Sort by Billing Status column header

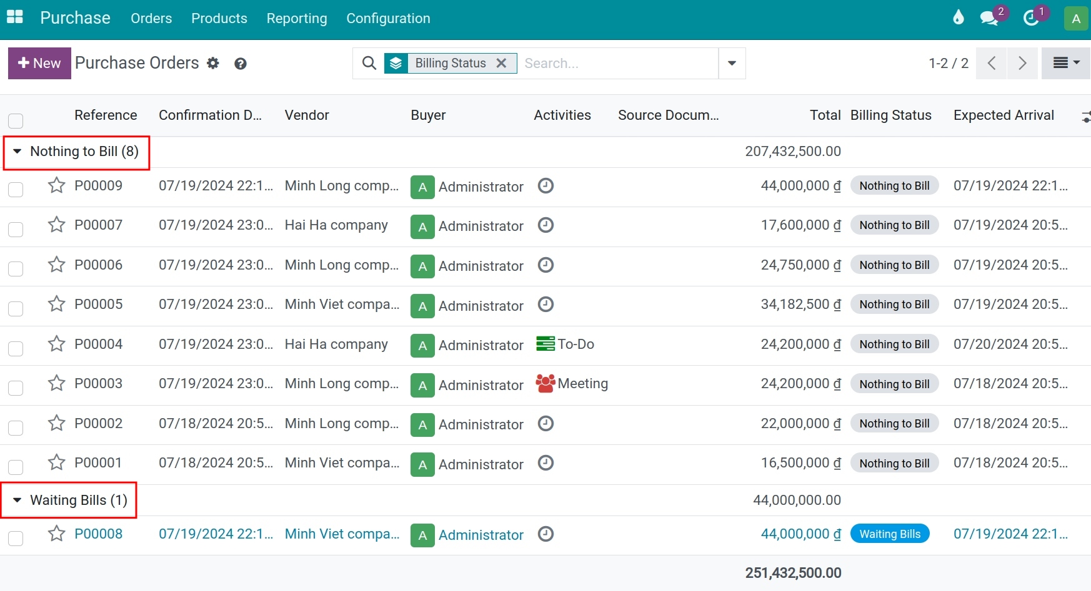click(890, 115)
